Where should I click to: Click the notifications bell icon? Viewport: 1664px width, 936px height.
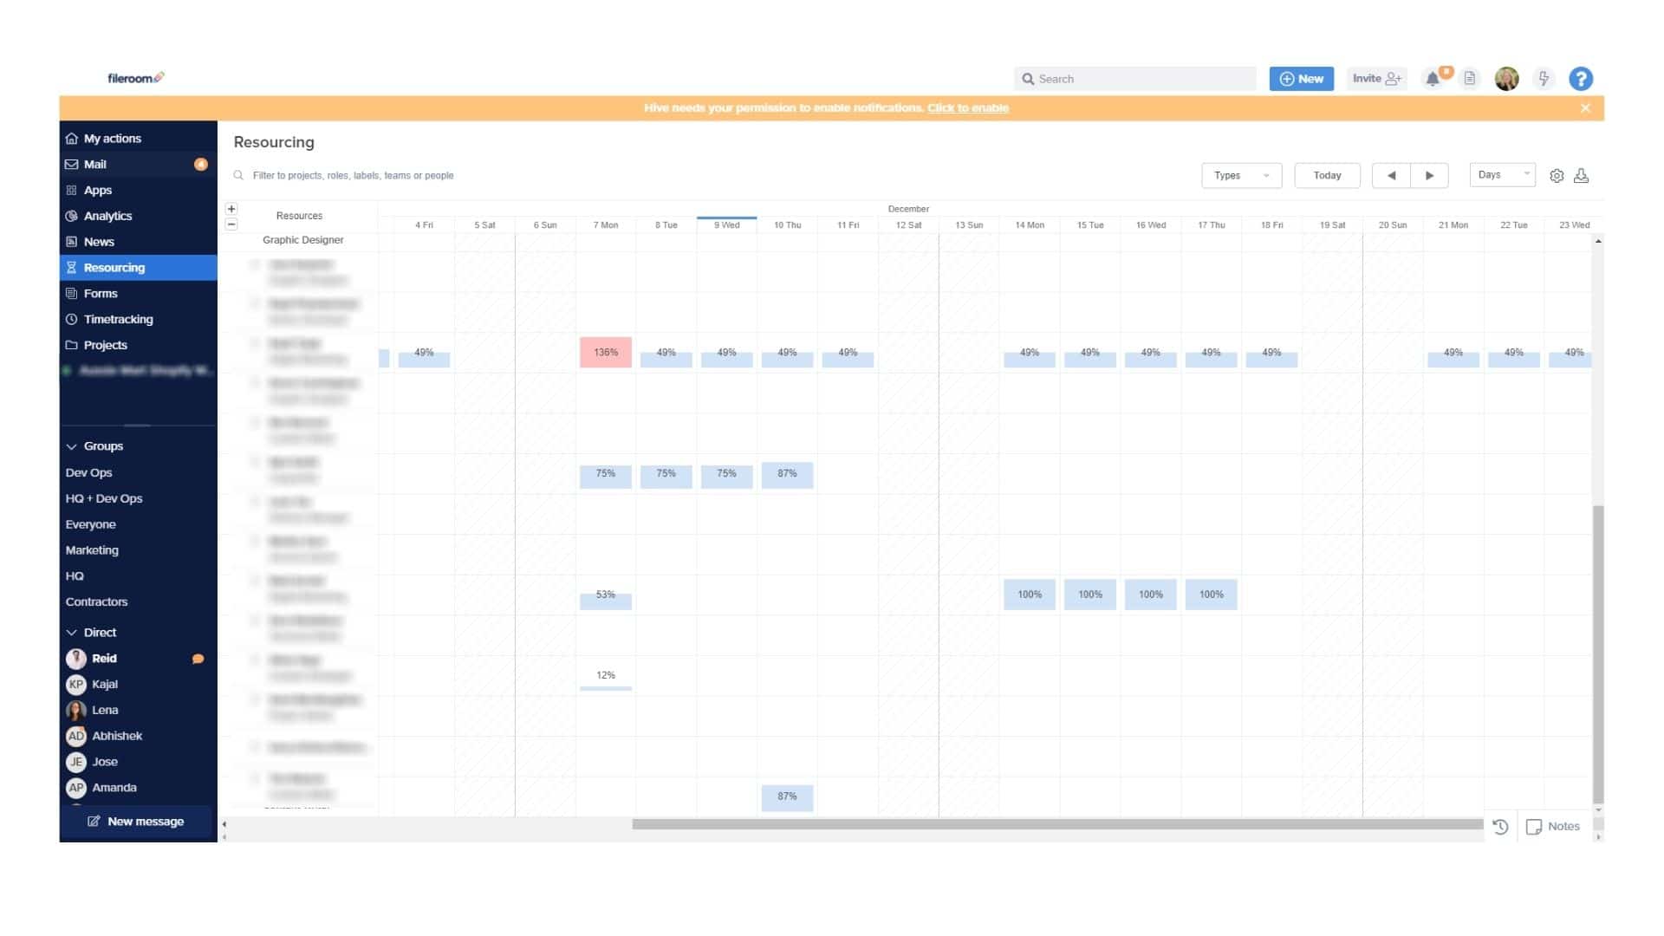coord(1433,78)
